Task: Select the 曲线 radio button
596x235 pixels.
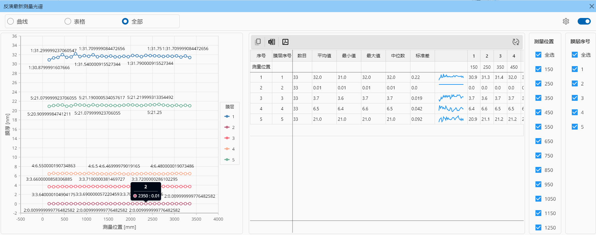Action: pos(11,21)
